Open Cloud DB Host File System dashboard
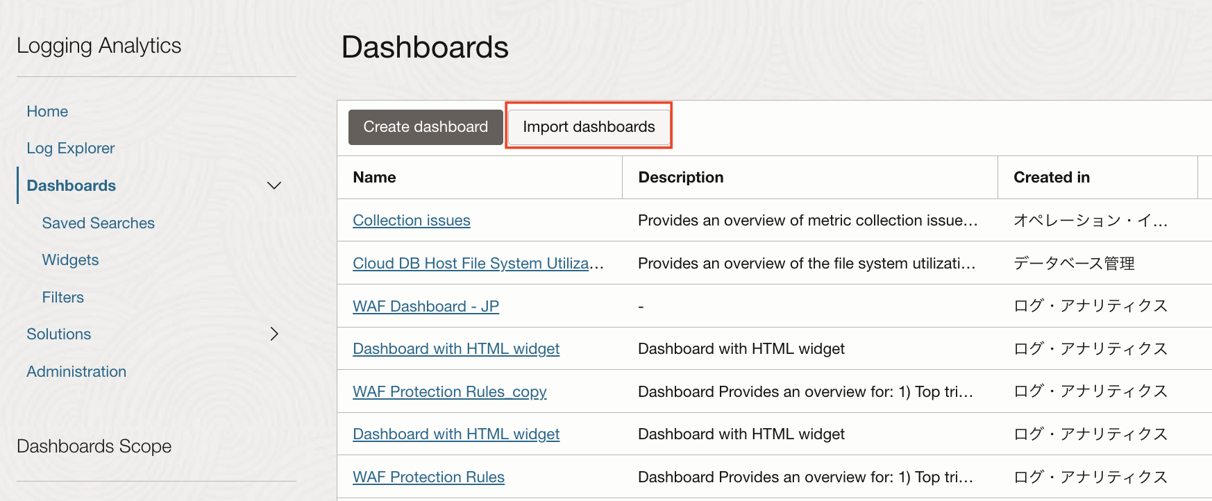The image size is (1212, 501). pyautogui.click(x=478, y=263)
